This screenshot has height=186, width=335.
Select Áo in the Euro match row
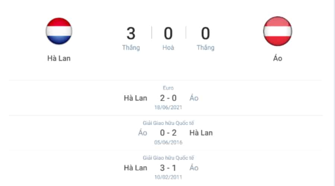click(x=194, y=98)
